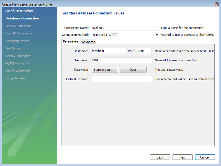Screen dimensions: 221x166
Task: Click the Username label
Action: (x=81, y=60)
